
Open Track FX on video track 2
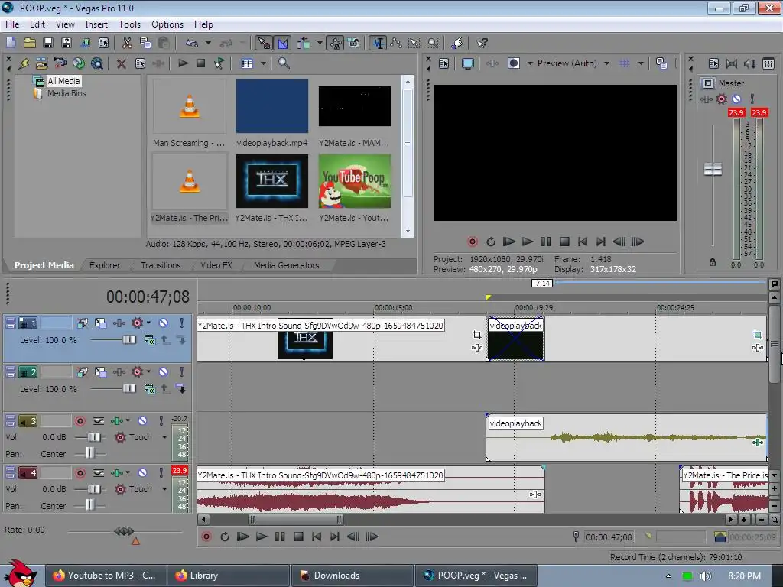(119, 372)
